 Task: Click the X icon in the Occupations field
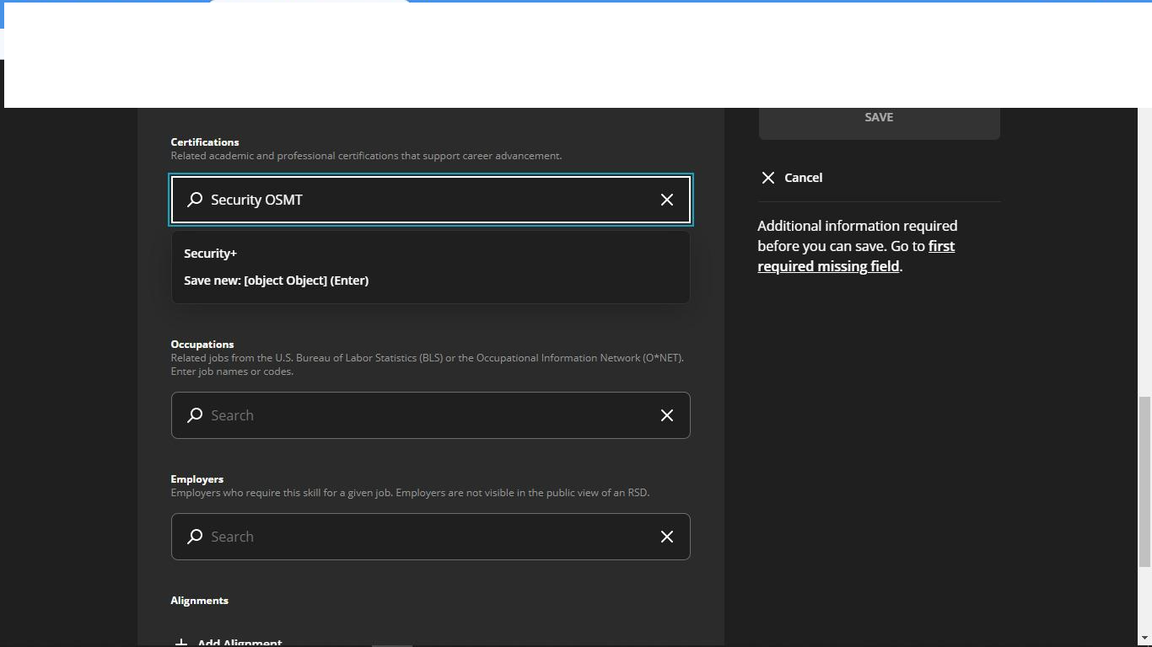coord(666,415)
